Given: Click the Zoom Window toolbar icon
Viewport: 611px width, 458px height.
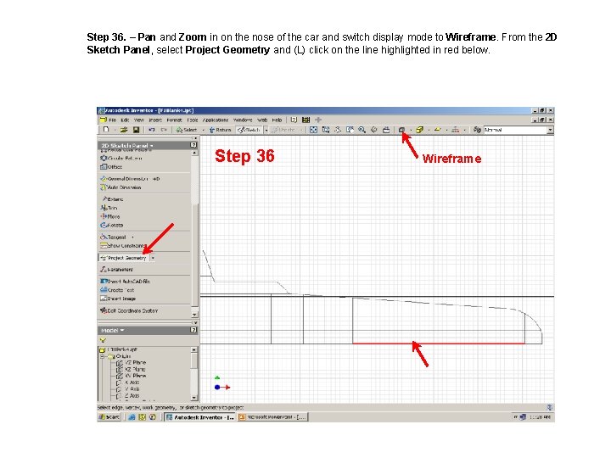Looking at the screenshot, I should coord(326,130).
